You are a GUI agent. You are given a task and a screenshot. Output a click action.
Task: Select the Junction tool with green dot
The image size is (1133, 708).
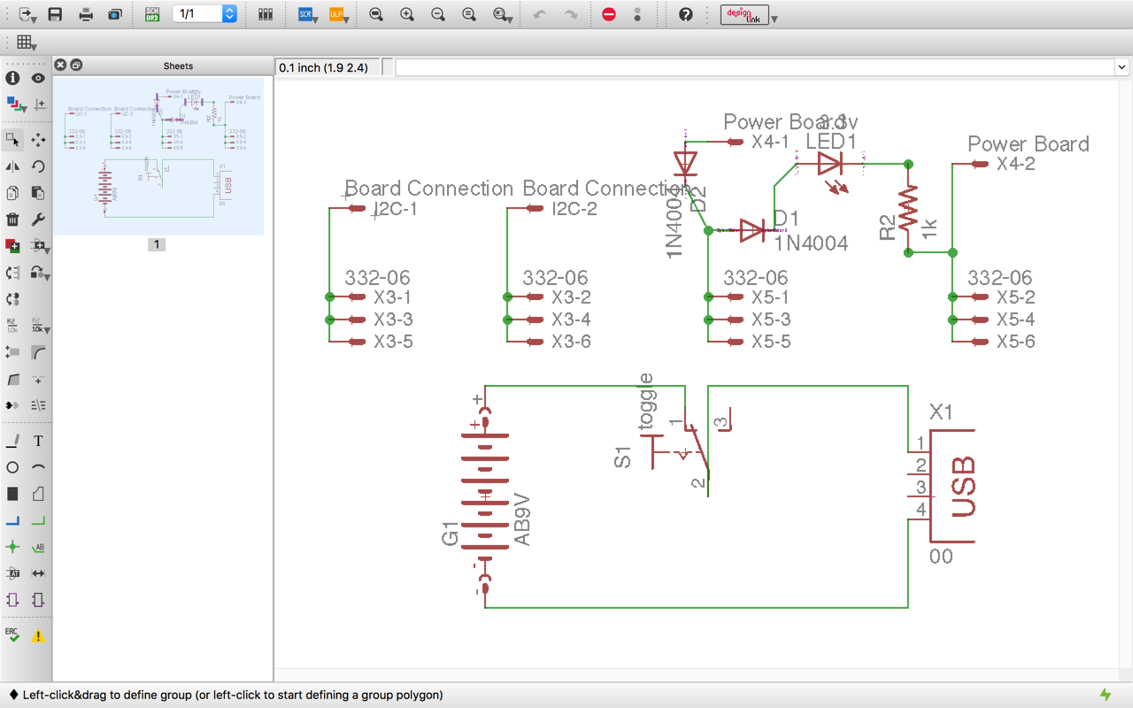[12, 547]
